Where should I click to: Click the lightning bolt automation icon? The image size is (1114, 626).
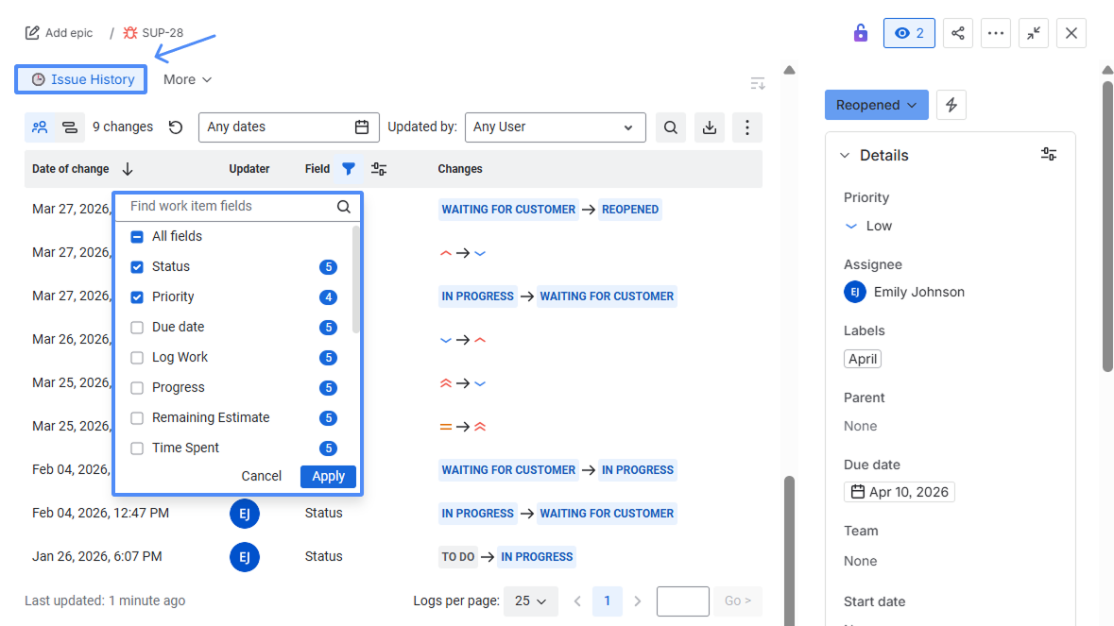[951, 105]
